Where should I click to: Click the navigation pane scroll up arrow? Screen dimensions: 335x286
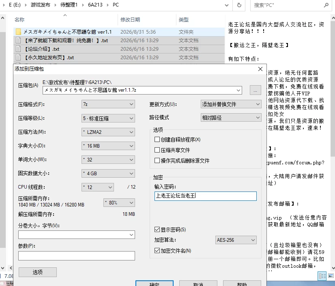coord(2,18)
